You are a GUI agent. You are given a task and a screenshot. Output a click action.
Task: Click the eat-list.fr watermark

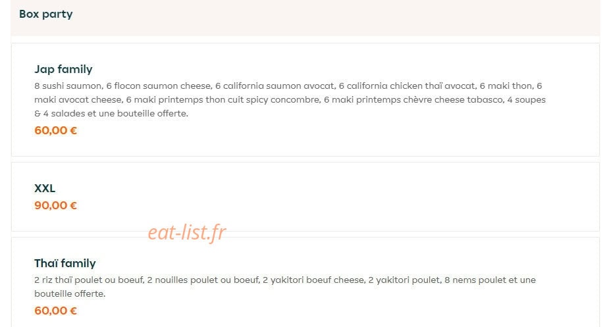point(187,232)
